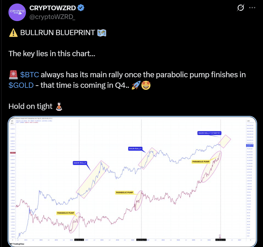
Task: Click the Grok slashed-circle icon
Action: 241,8
